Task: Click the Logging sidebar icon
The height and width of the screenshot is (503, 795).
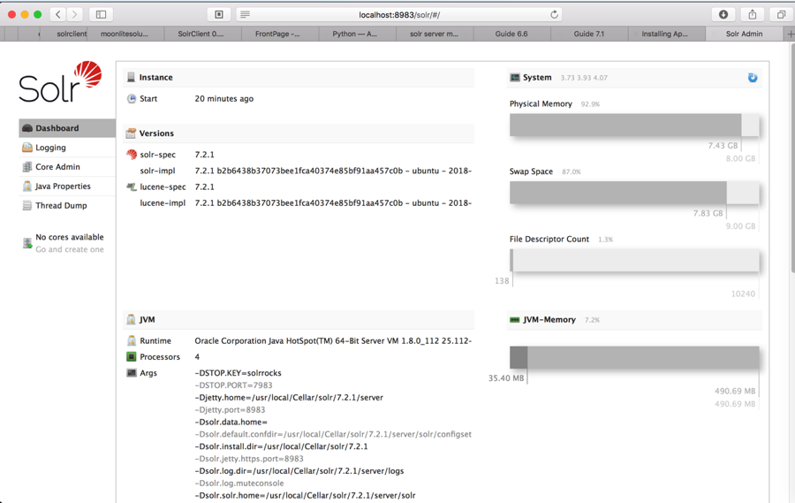Action: 27,148
